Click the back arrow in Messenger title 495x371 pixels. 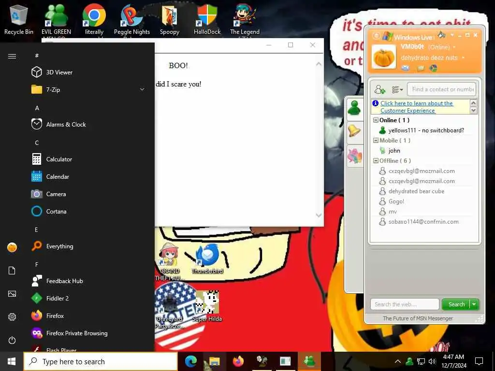point(376,36)
